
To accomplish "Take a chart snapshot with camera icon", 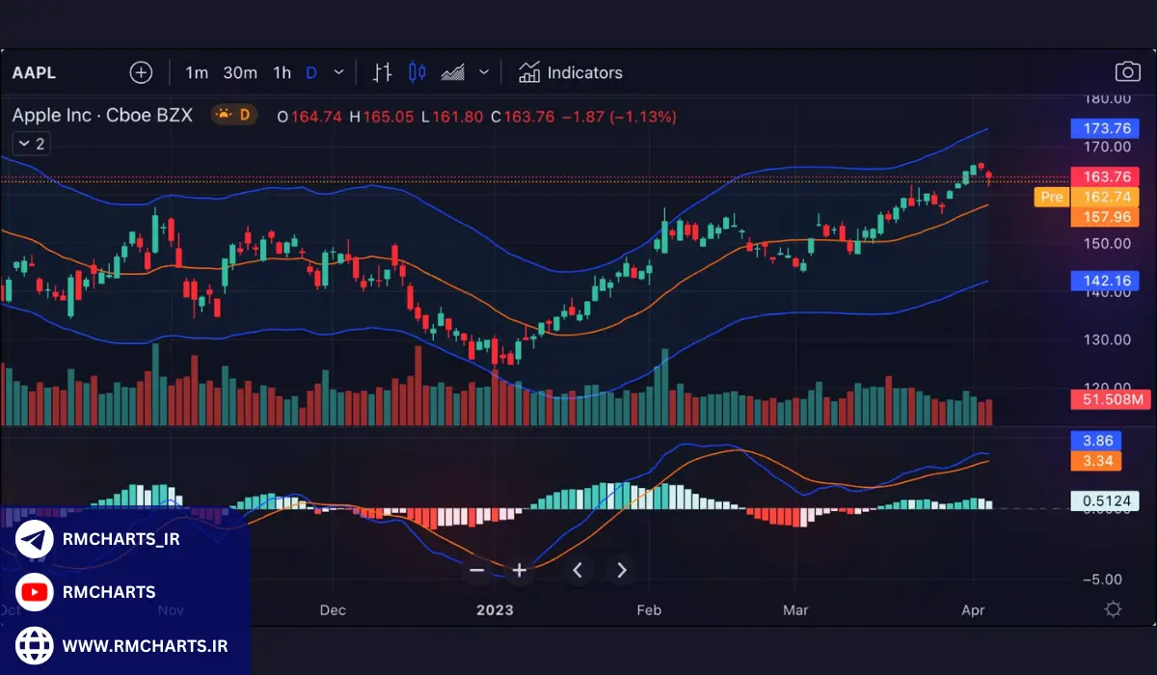I will [1127, 72].
